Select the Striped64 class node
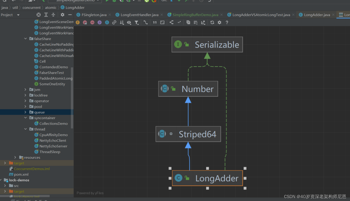Image resolution: width=350 pixels, height=201 pixels. click(188, 134)
